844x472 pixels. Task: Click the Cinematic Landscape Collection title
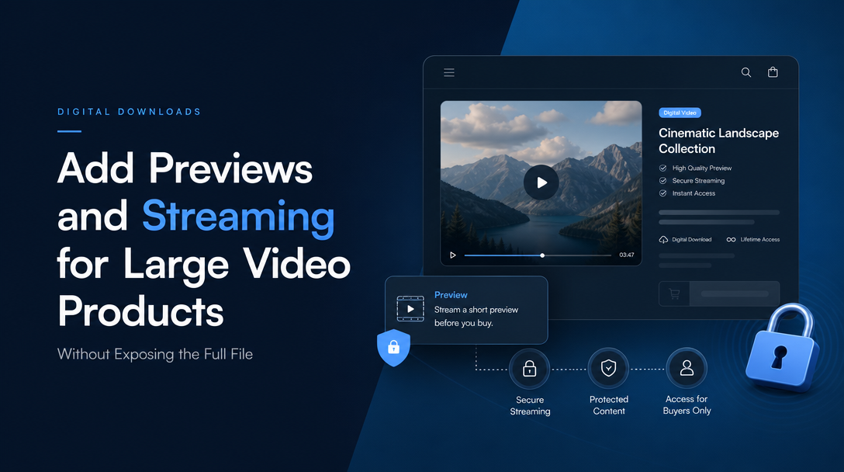coord(718,141)
